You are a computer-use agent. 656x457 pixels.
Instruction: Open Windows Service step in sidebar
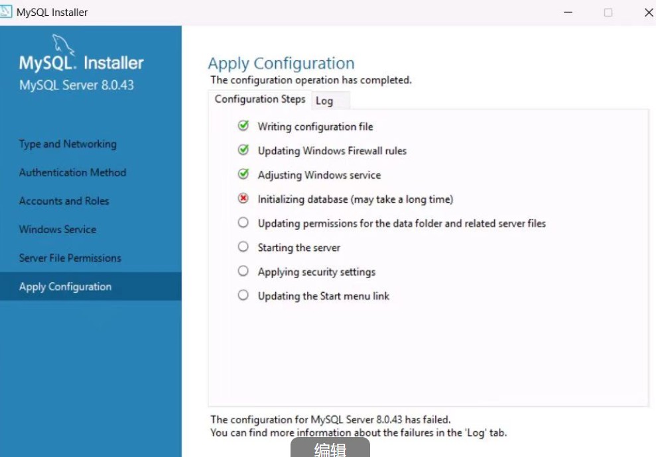click(58, 229)
